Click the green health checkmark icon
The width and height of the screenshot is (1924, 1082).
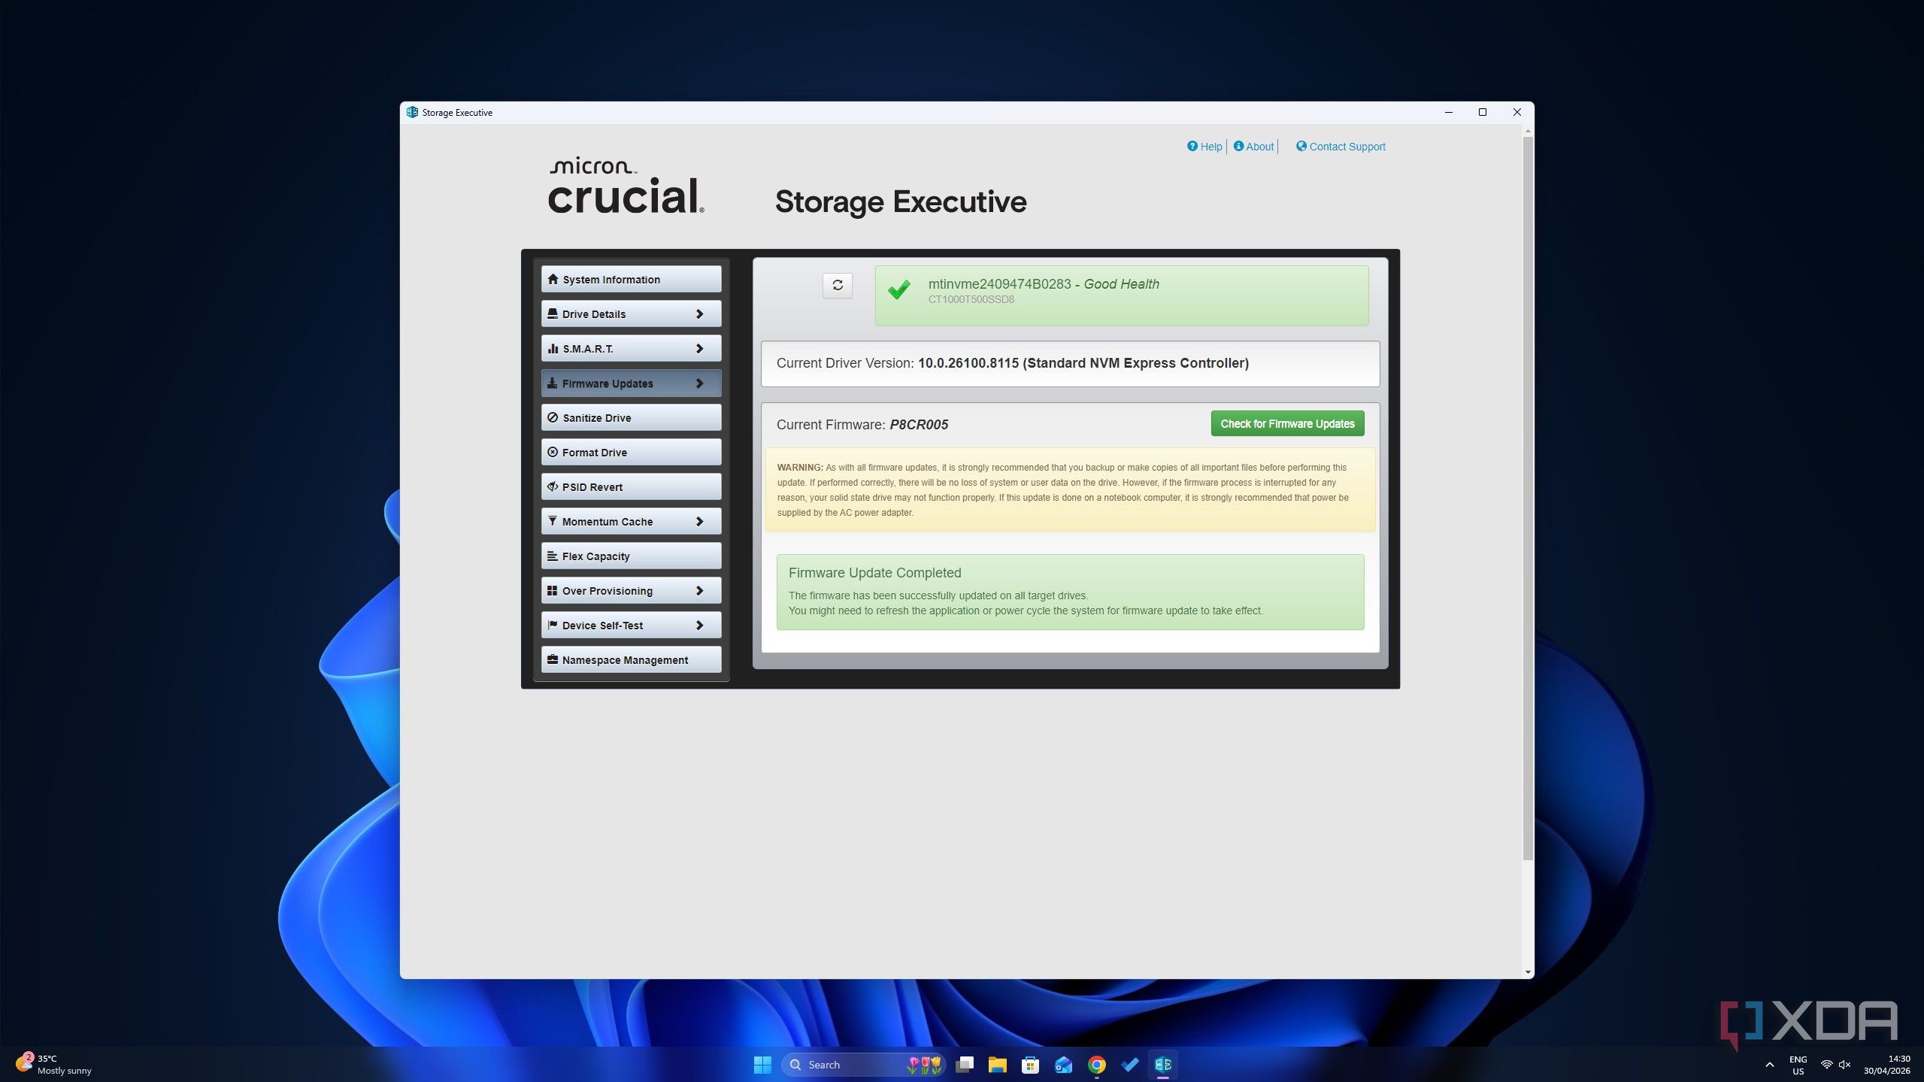(898, 289)
